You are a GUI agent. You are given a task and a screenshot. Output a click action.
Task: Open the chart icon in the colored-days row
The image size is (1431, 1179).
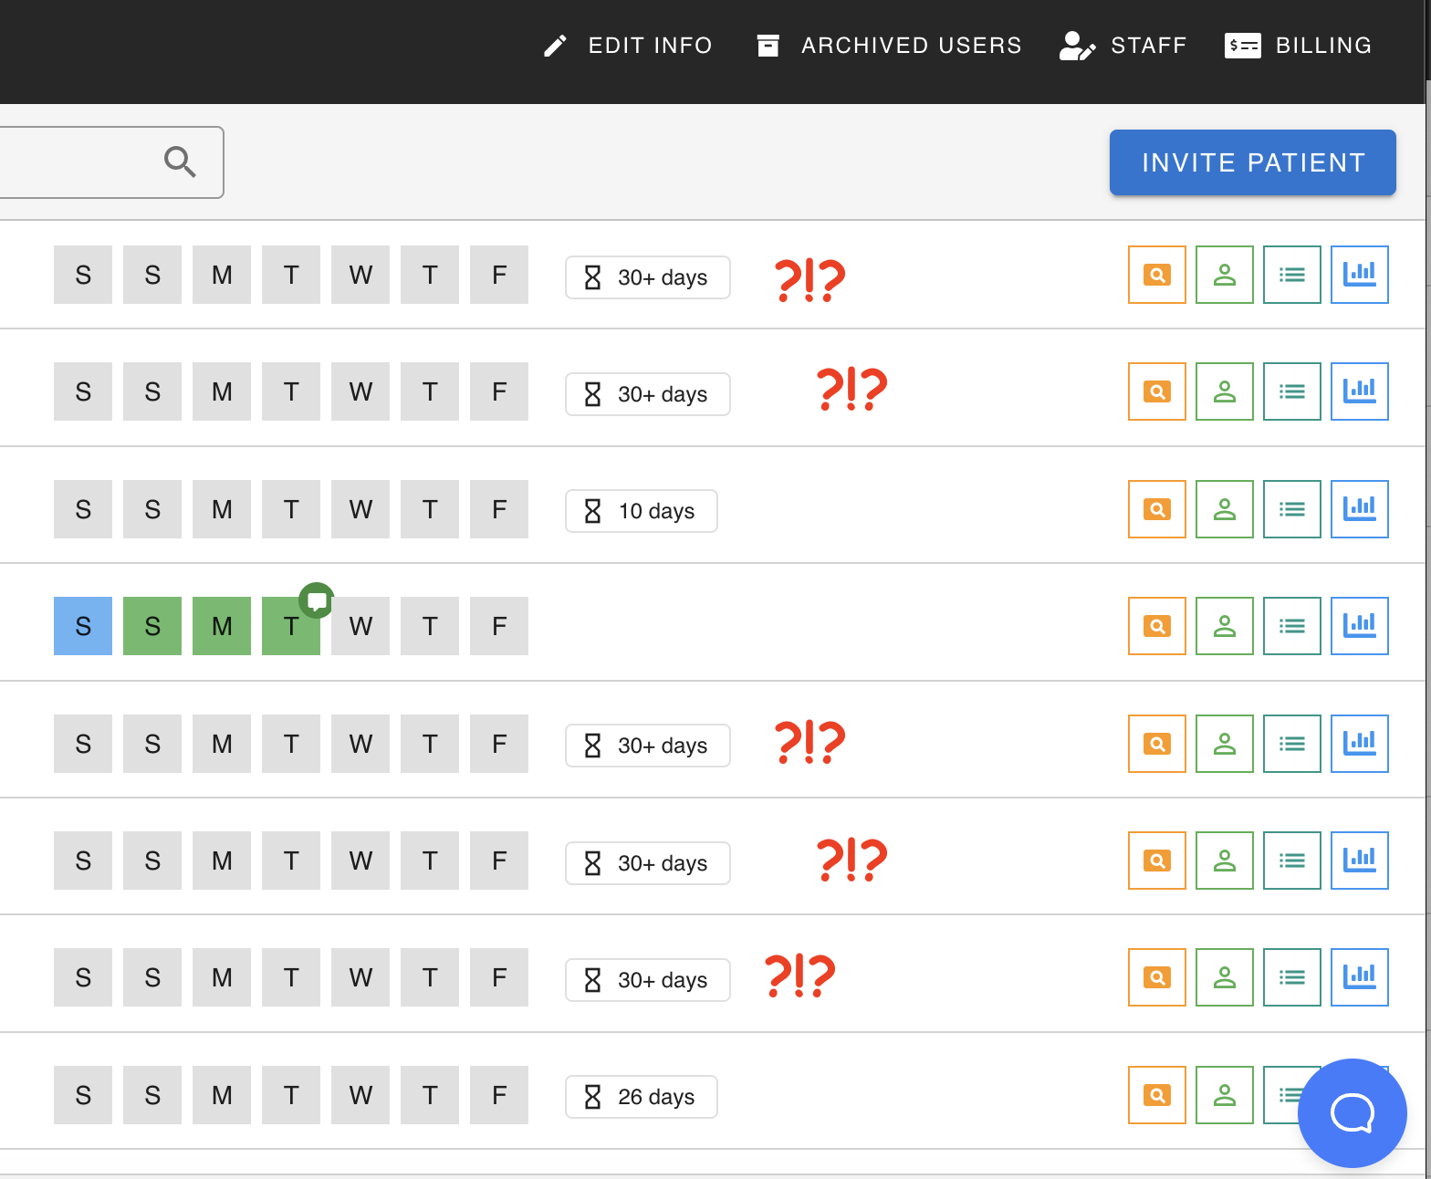(x=1360, y=626)
